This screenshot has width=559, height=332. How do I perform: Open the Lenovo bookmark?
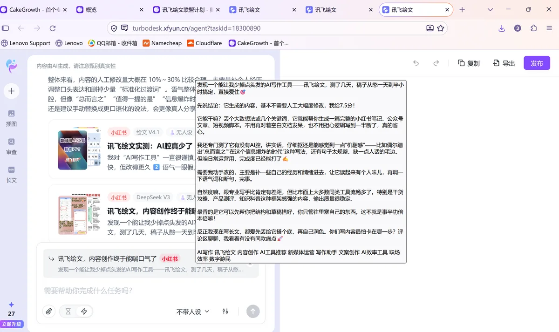tap(69, 43)
